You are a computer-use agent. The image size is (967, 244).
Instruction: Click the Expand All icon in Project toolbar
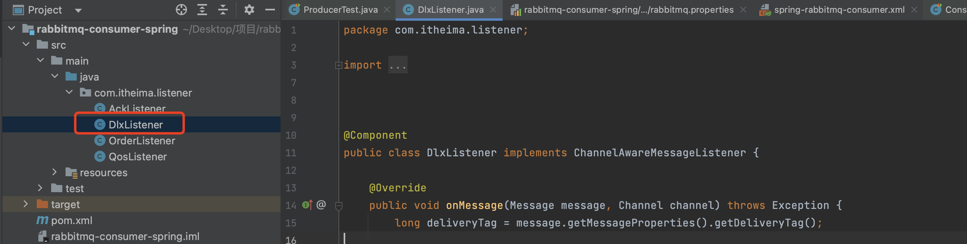[x=202, y=10]
